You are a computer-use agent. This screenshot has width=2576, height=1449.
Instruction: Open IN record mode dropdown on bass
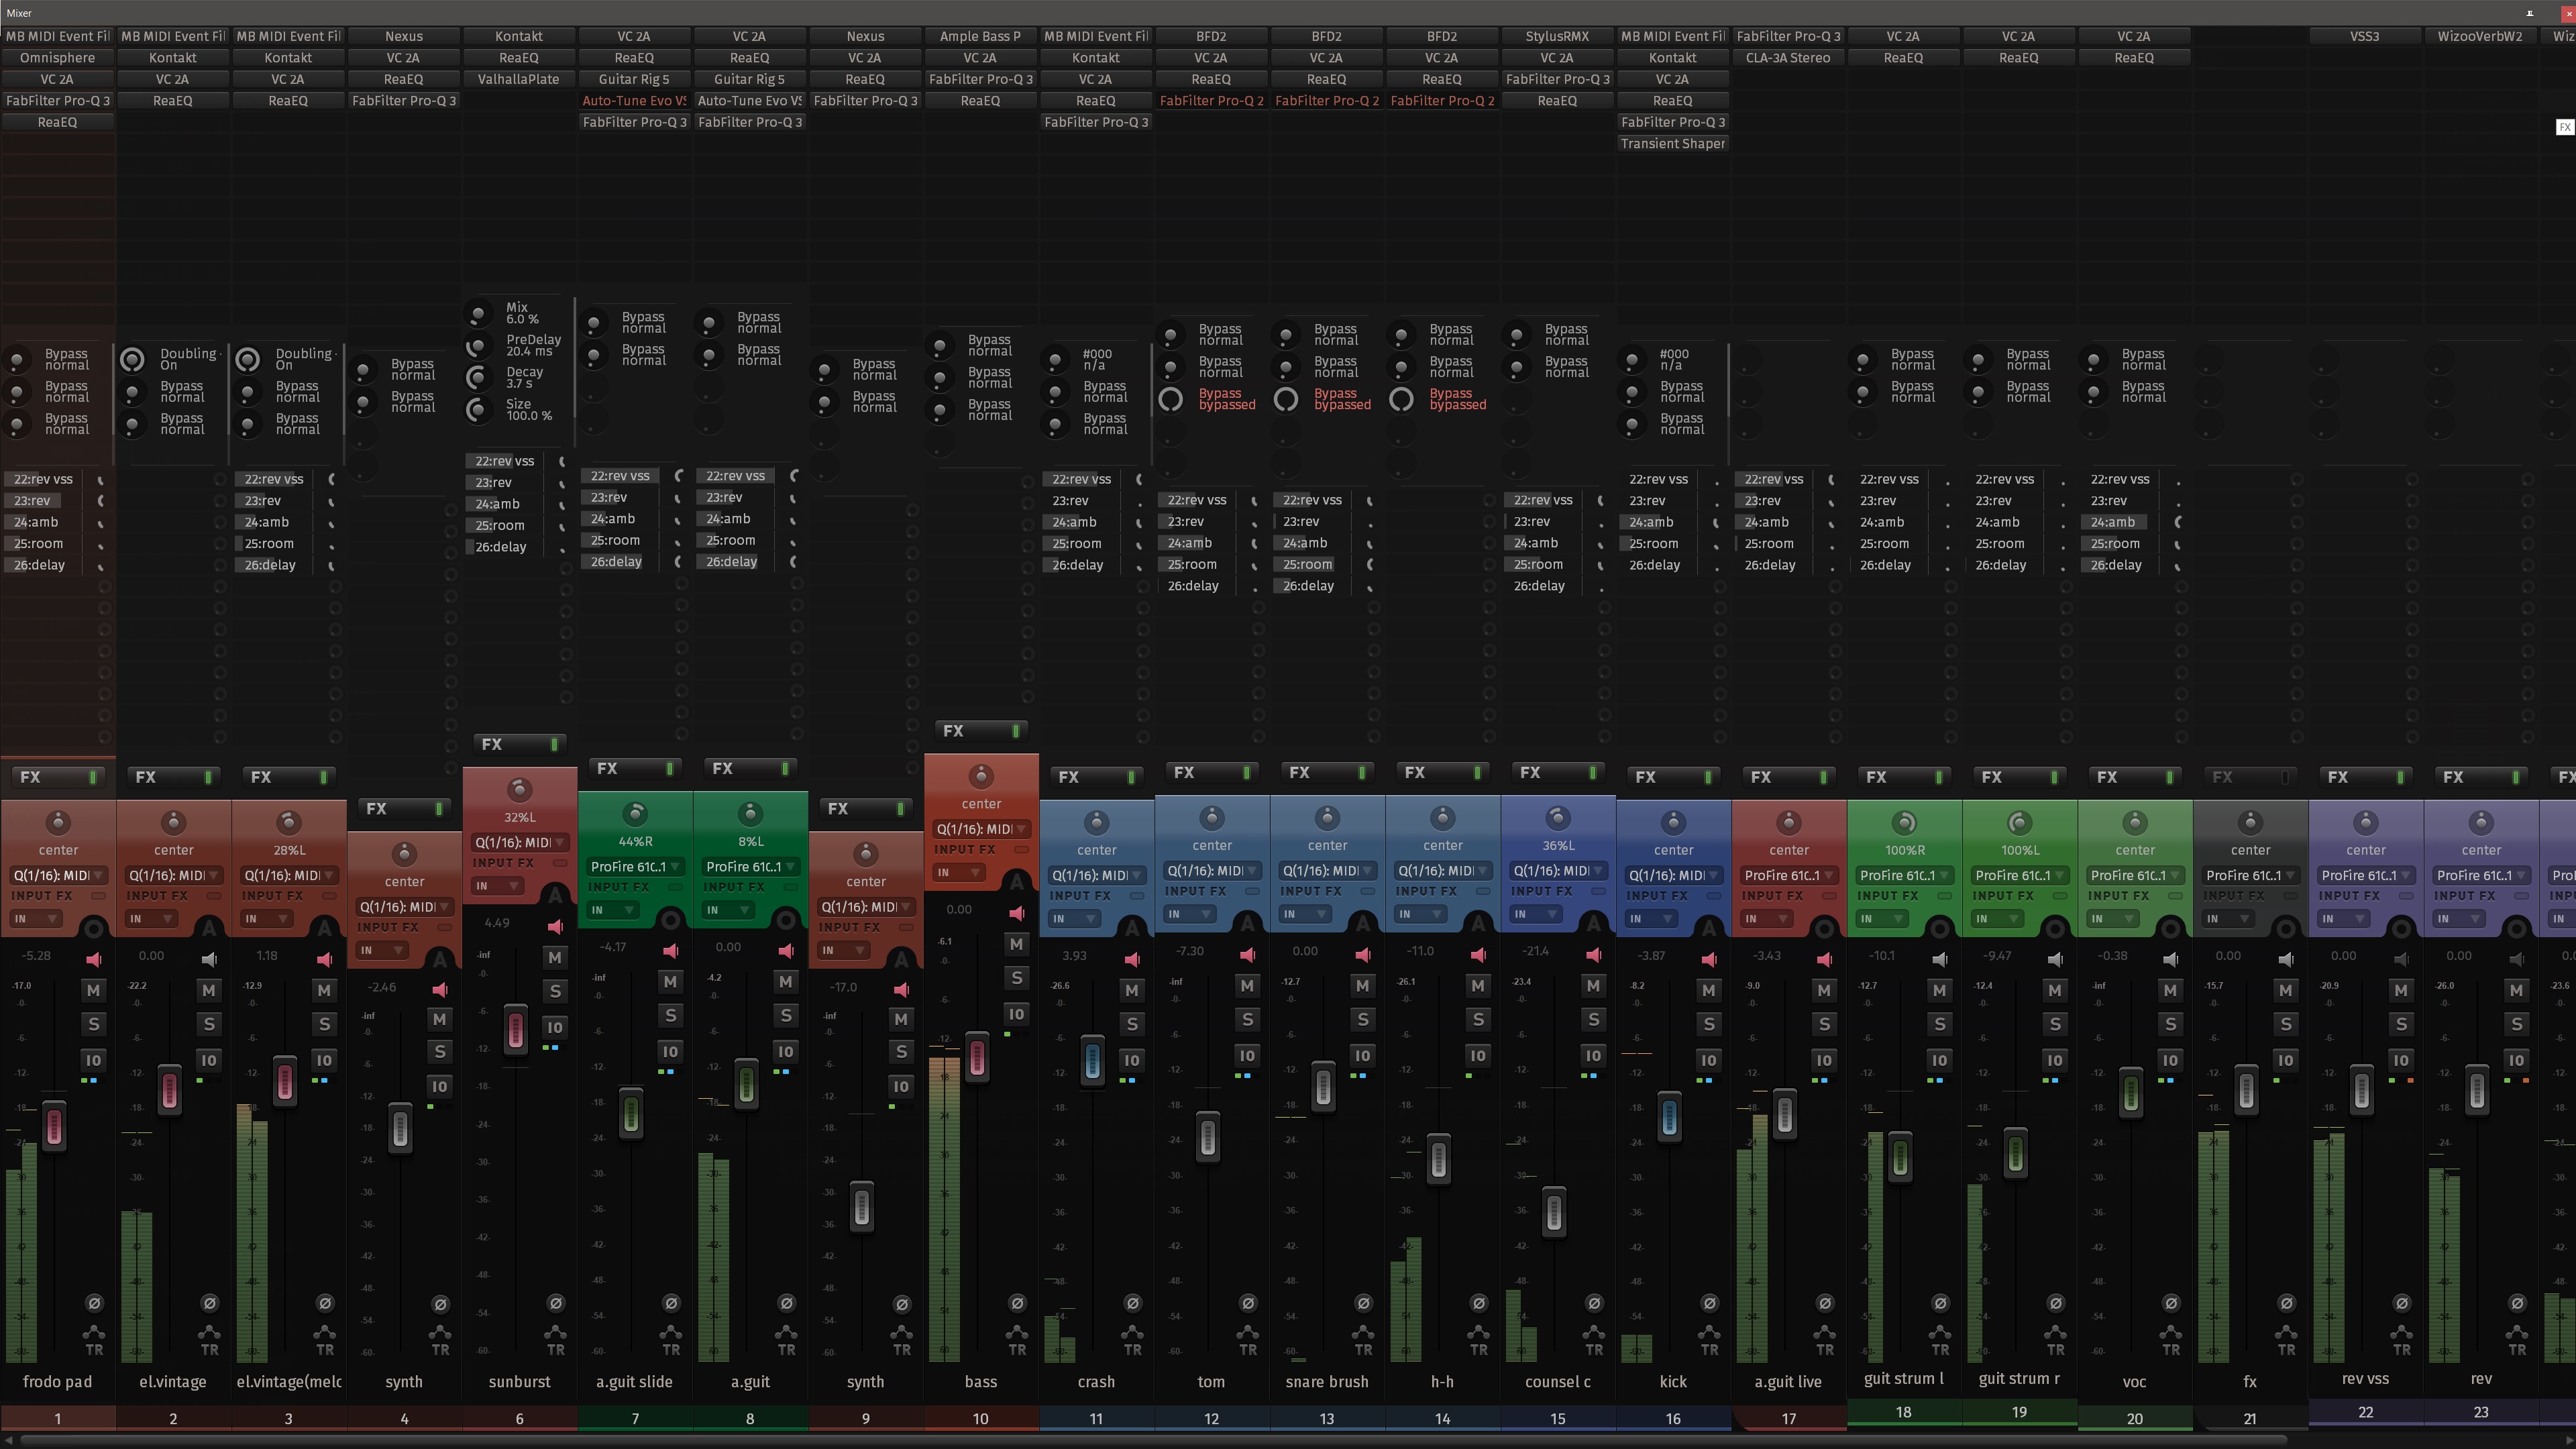tap(959, 872)
